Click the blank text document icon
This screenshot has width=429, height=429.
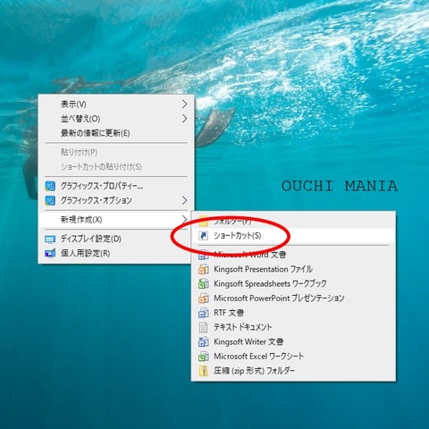(203, 327)
